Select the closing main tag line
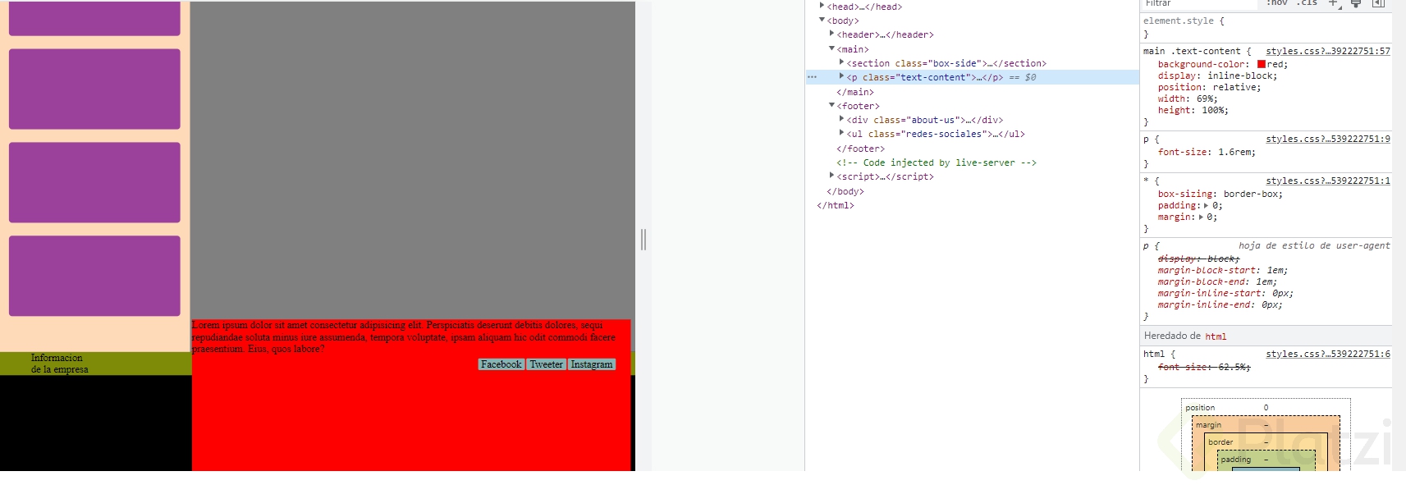The width and height of the screenshot is (1406, 485). point(855,92)
